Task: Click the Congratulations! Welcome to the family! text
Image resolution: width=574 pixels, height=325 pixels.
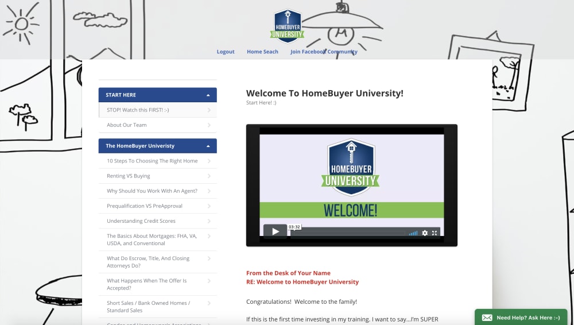Action: 301,302
